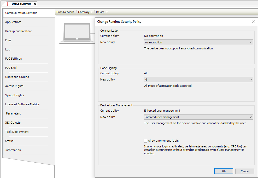The image size is (258, 178).
Task: View the Task Deployment tab
Action: tap(17, 132)
